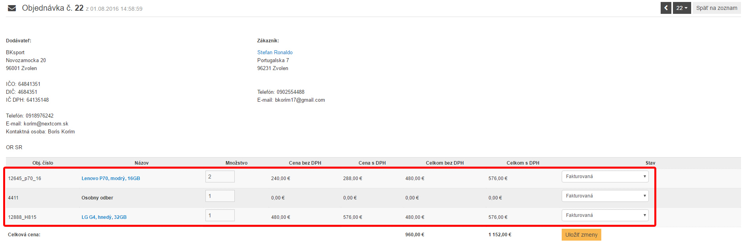743x243 pixels.
Task: Open the Stefan Ronaldo customer link
Action: (275, 52)
